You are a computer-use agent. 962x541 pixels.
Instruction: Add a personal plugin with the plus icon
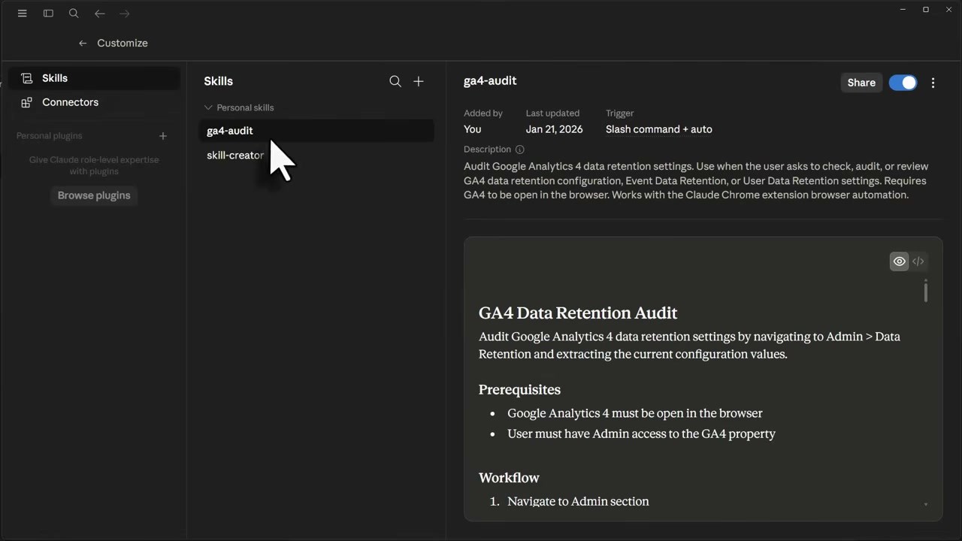[163, 136]
